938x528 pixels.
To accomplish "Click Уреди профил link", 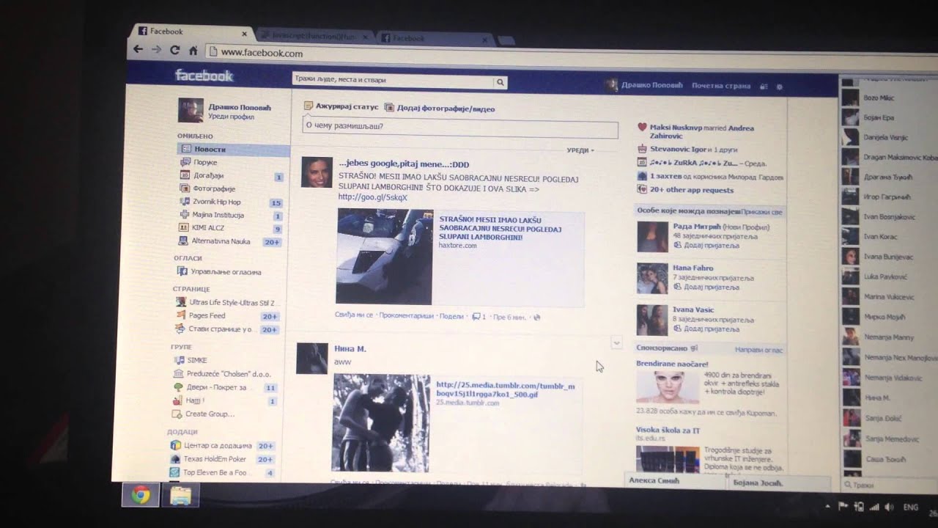I will click(231, 117).
